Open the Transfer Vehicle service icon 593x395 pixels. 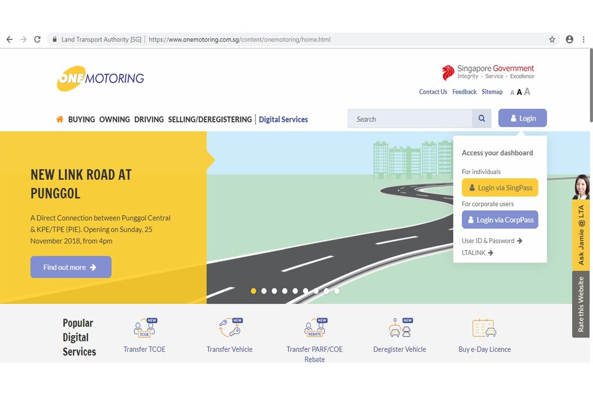click(230, 328)
